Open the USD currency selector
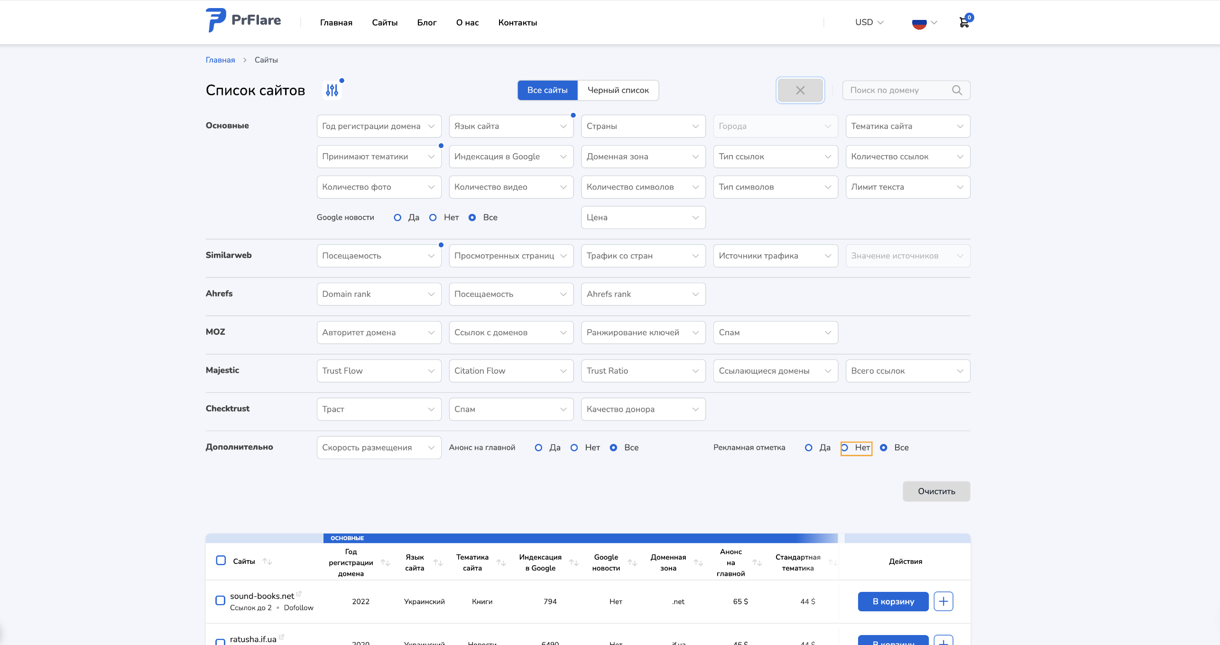The width and height of the screenshot is (1220, 645). tap(869, 22)
